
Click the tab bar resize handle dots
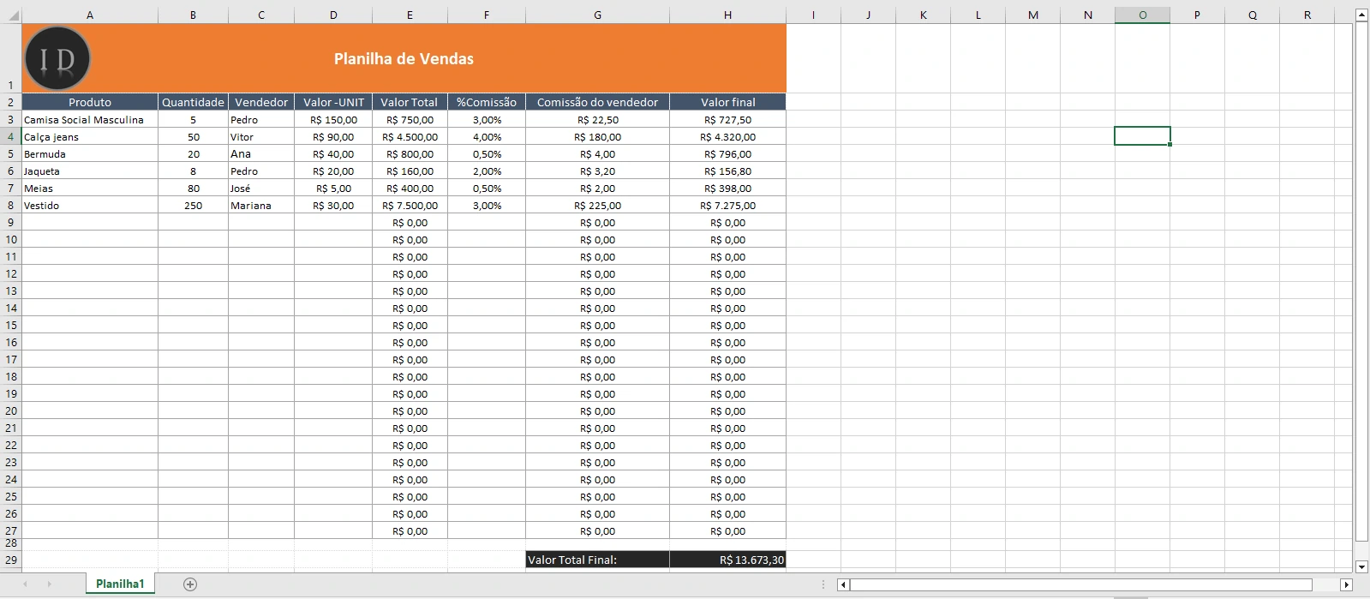(823, 585)
